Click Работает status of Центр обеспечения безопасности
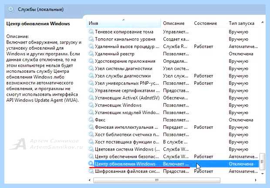 203,157
